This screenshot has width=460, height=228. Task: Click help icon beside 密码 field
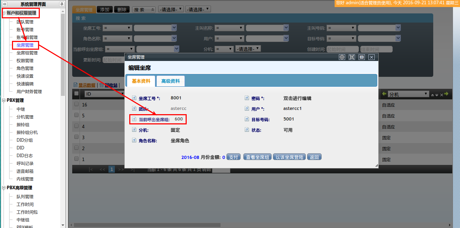247,98
